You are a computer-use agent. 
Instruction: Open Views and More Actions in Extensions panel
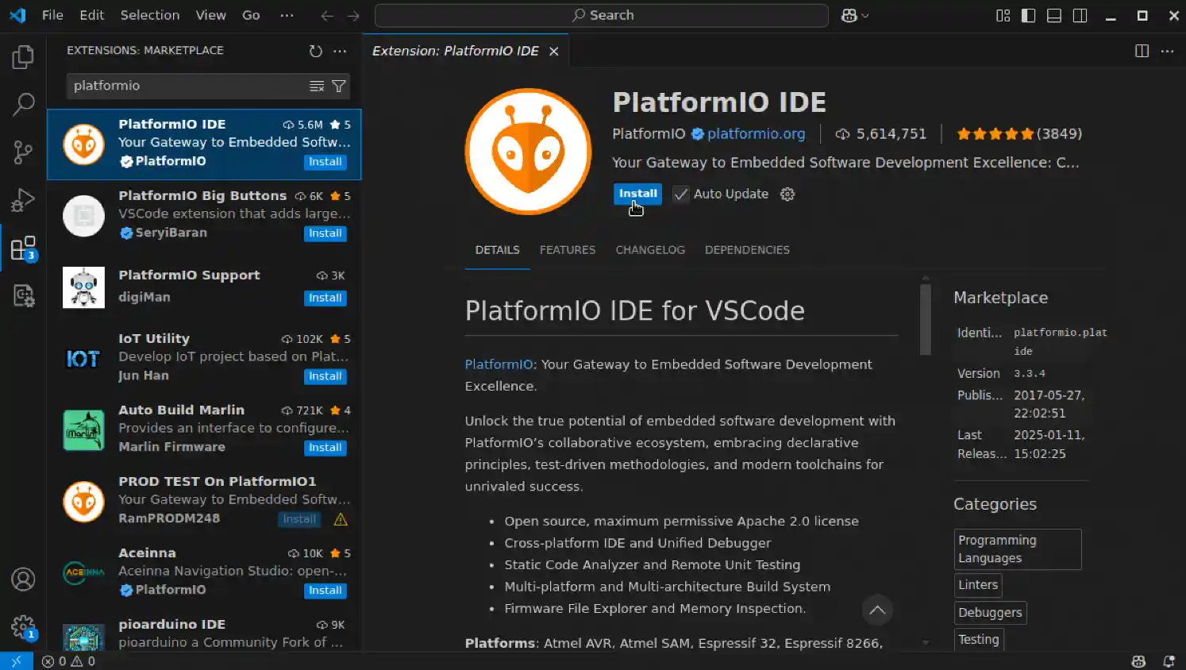click(x=340, y=51)
